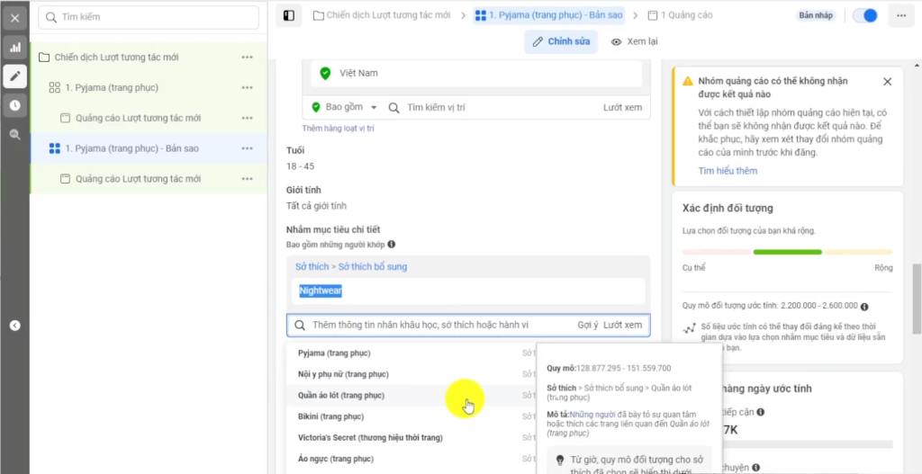Click Lướt xem in location search
This screenshot has width=922, height=474.
pyautogui.click(x=623, y=108)
